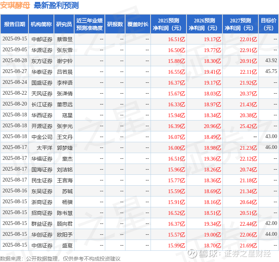The height and width of the screenshot is (262, 279).
Task: Click the 研报数 column header
Action: coord(115,24)
